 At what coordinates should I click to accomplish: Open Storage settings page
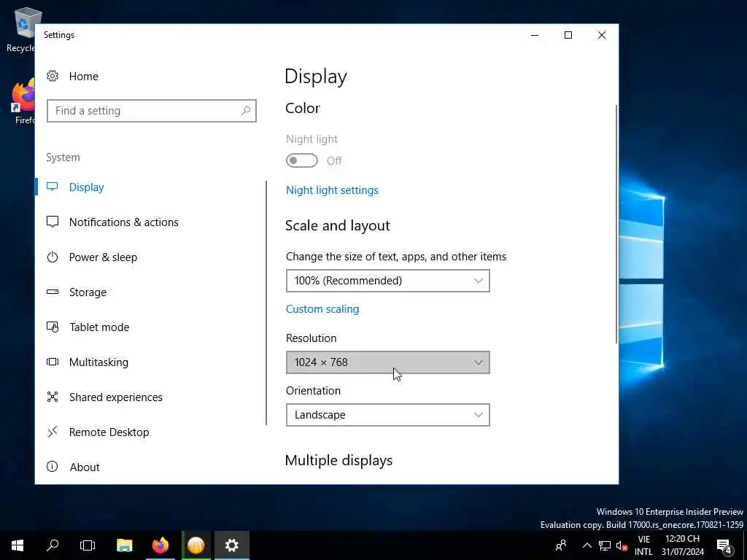[88, 292]
